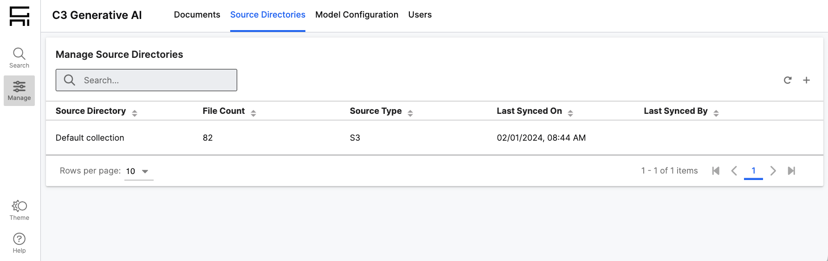Click the Manage Source Directories heading
This screenshot has width=828, height=261.
pyautogui.click(x=119, y=55)
